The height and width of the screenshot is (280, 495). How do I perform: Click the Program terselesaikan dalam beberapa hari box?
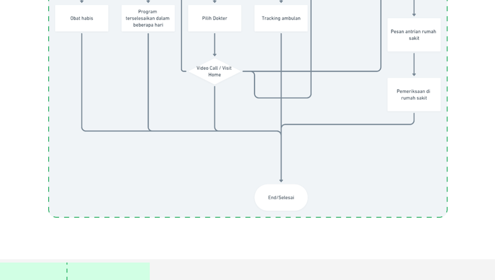click(148, 18)
